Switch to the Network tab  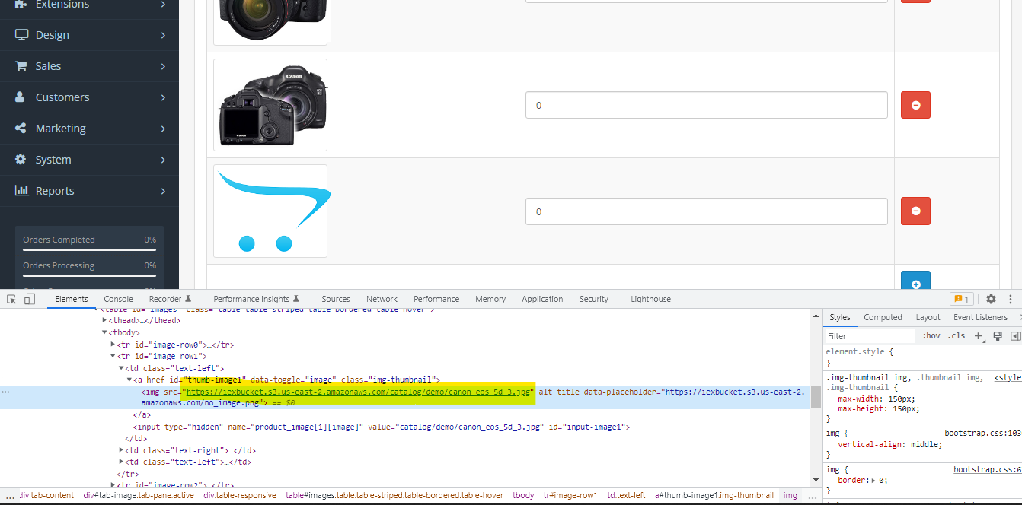(x=382, y=299)
